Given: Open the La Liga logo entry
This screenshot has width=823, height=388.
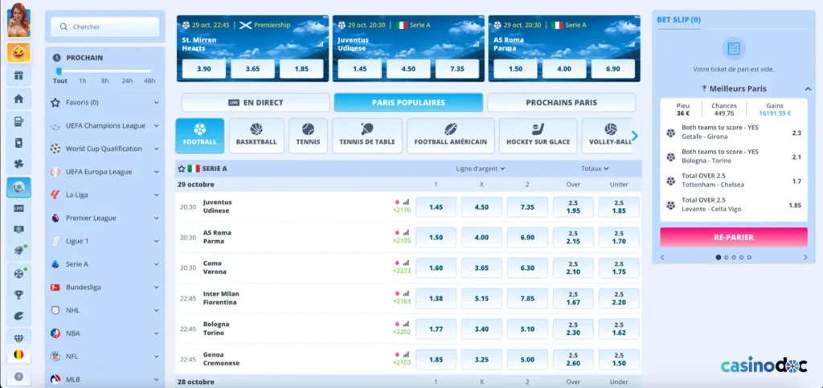Looking at the screenshot, I should pos(55,194).
